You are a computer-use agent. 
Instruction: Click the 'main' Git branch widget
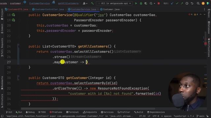pos(200,116)
